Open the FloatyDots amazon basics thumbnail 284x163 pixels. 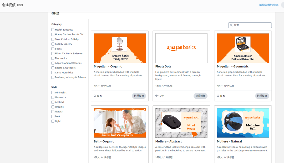click(181, 48)
